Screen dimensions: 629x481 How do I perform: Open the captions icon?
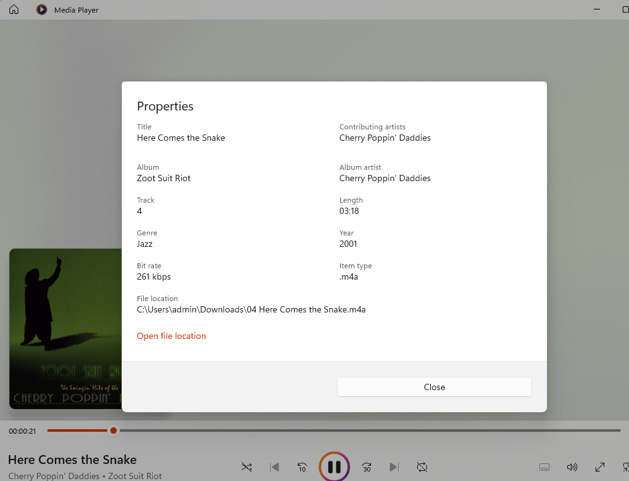[x=544, y=467]
